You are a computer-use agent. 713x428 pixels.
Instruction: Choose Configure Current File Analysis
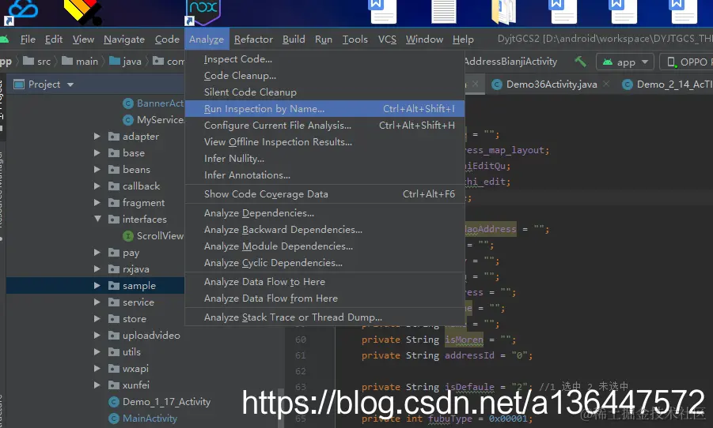pyautogui.click(x=324, y=126)
